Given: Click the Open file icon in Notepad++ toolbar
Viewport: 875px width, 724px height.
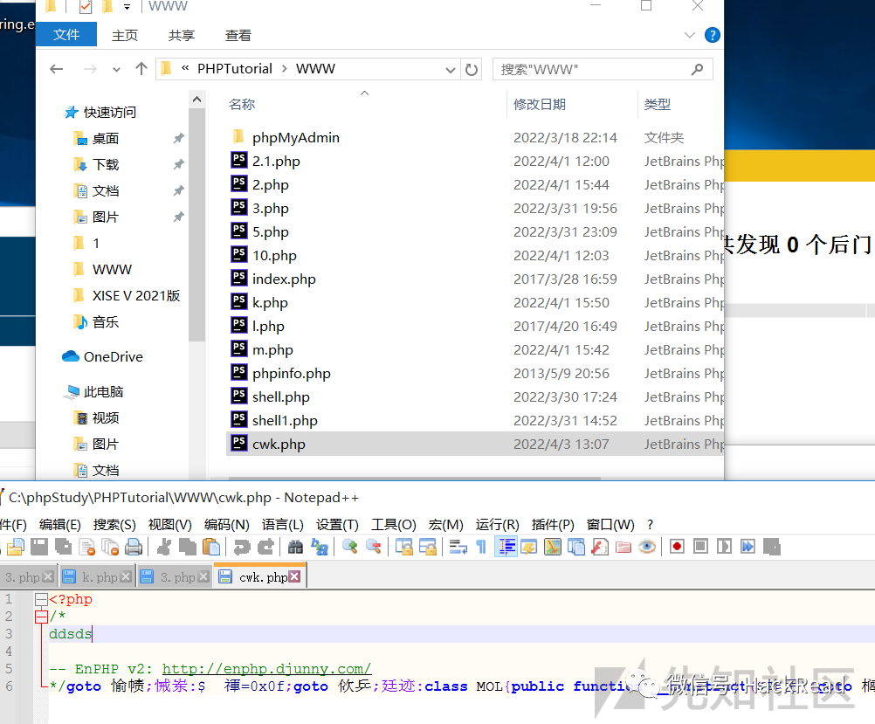Looking at the screenshot, I should click(x=16, y=547).
